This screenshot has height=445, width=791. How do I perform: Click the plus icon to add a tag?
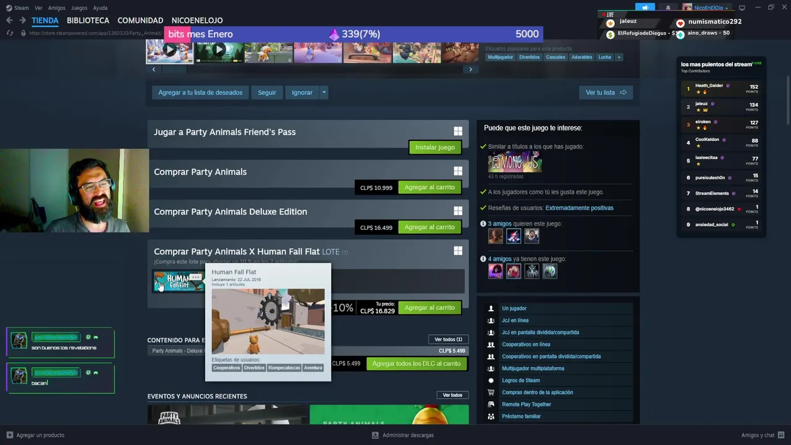619,57
